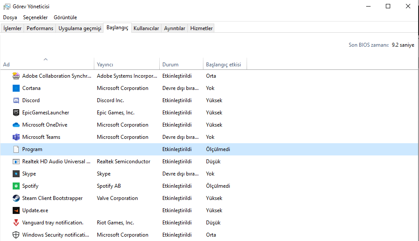
Task: Click the Cortana app icon
Action: [x=16, y=88]
